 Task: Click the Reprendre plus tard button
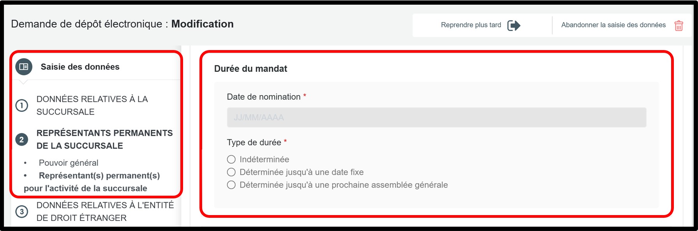click(471, 25)
